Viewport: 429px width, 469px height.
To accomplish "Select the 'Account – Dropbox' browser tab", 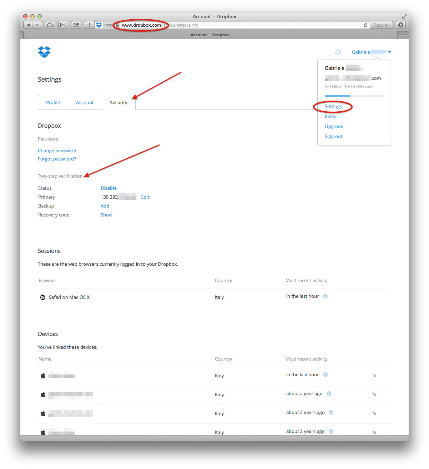I will [x=210, y=35].
